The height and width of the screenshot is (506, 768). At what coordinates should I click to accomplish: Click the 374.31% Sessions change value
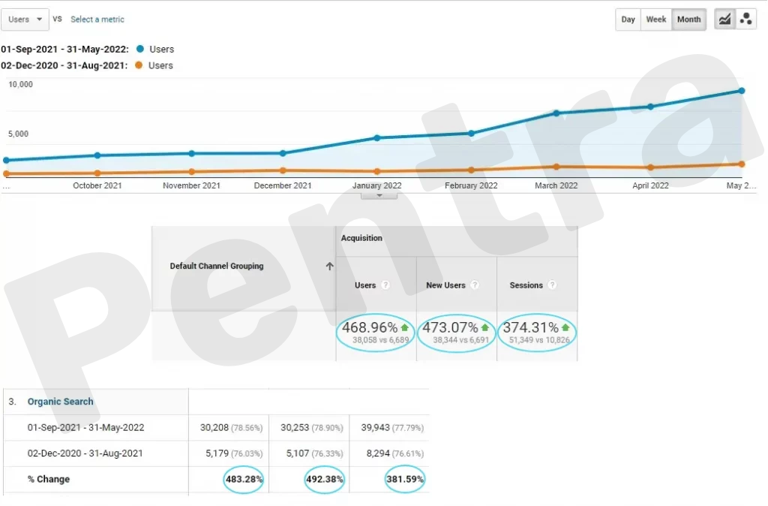pyautogui.click(x=531, y=327)
